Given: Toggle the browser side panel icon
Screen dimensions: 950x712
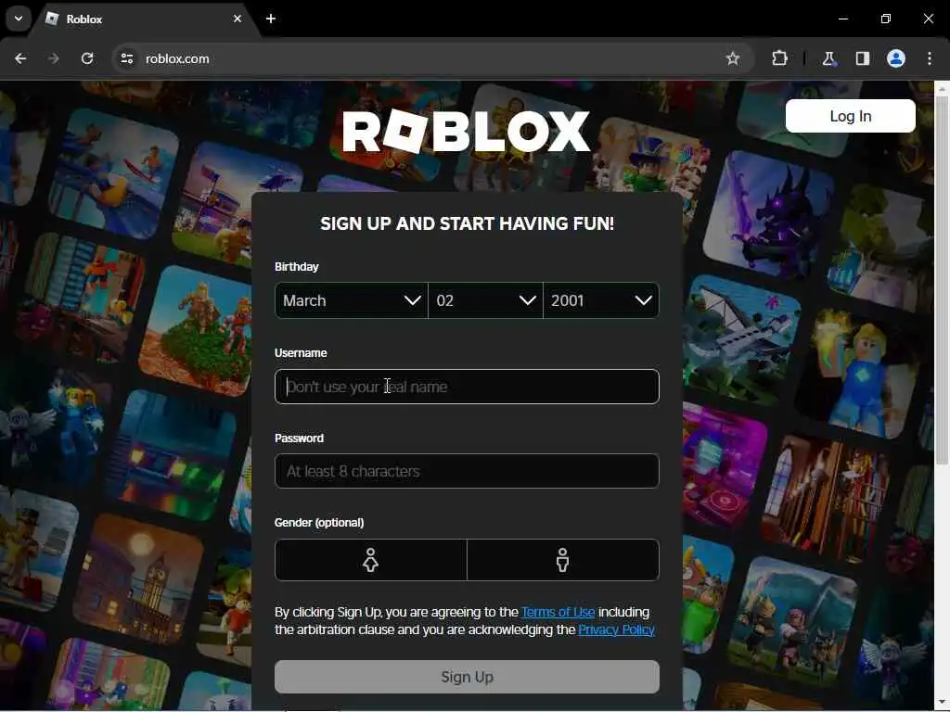Looking at the screenshot, I should [x=862, y=58].
